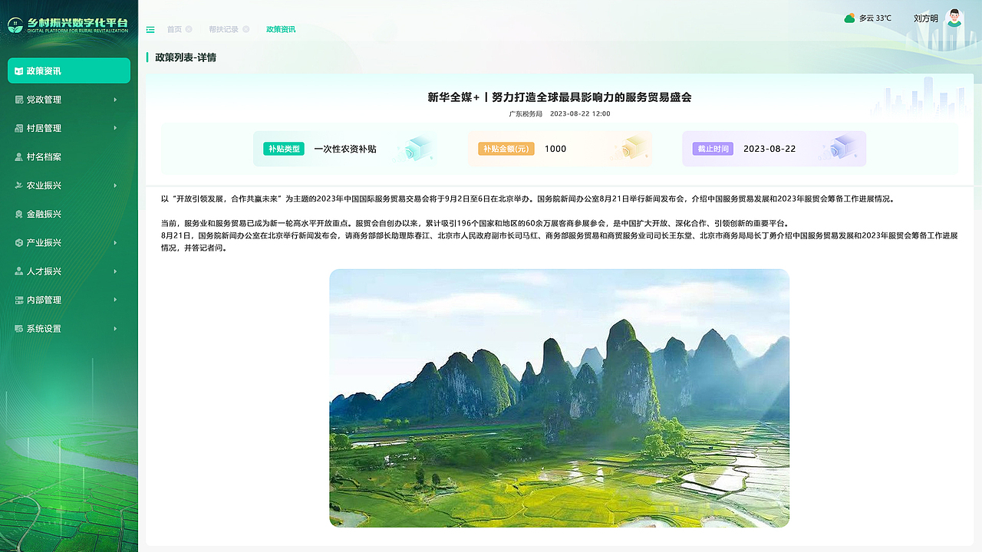Click the 人才振兴 person icon
Screen dimensions: 982x552
click(18, 271)
